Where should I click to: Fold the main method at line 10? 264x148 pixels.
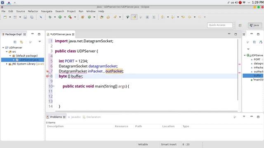pos(54,86)
